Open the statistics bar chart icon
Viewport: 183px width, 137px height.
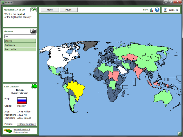click(151, 10)
